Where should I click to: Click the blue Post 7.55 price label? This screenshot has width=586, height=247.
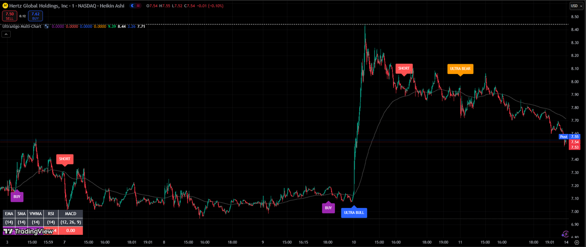pos(569,137)
